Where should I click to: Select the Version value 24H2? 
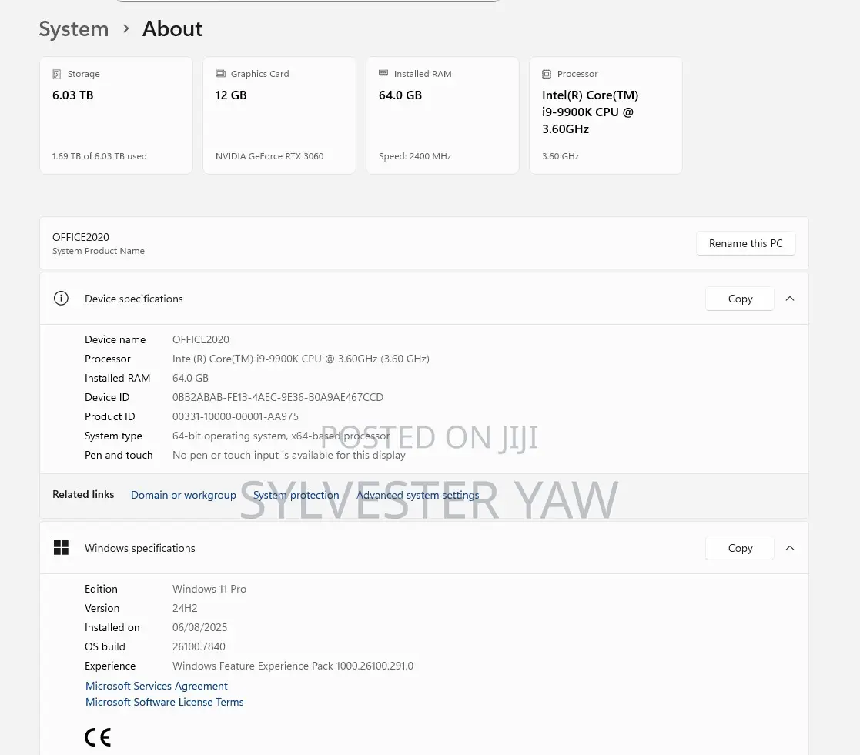[185, 608]
